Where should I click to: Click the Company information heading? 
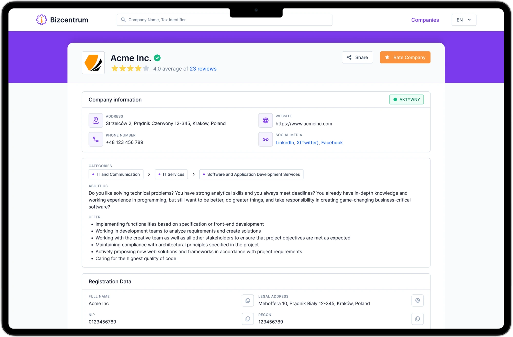click(x=115, y=100)
